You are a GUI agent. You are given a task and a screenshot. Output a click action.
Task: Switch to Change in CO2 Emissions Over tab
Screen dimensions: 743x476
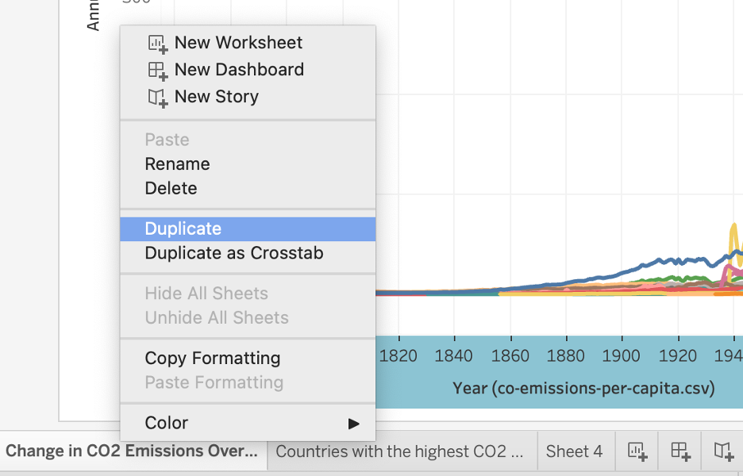coord(132,451)
